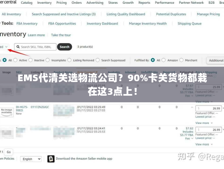Edit the 26.99 price field in the $7.82 row

click(x=209, y=130)
